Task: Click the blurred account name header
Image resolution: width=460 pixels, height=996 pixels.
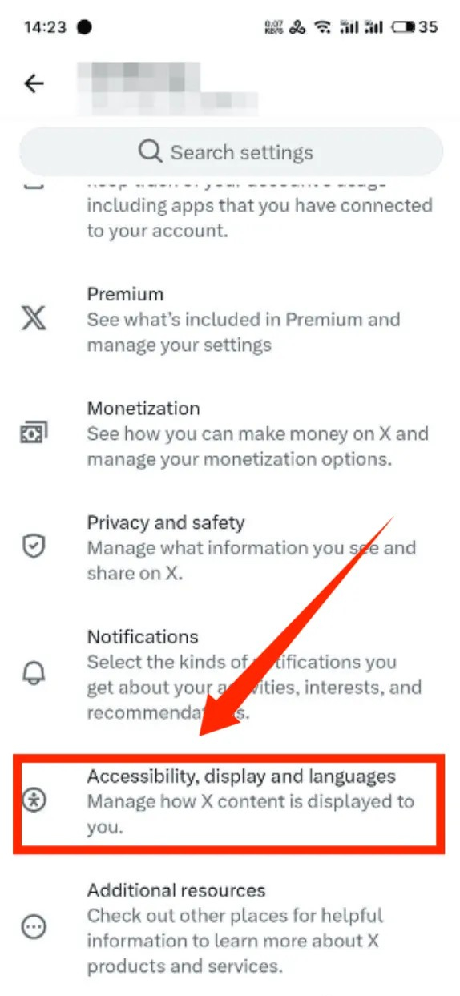Action: pyautogui.click(x=167, y=83)
